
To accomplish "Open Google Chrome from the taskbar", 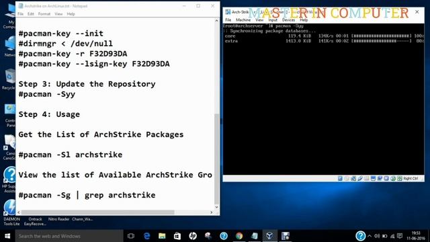I will 239,236.
